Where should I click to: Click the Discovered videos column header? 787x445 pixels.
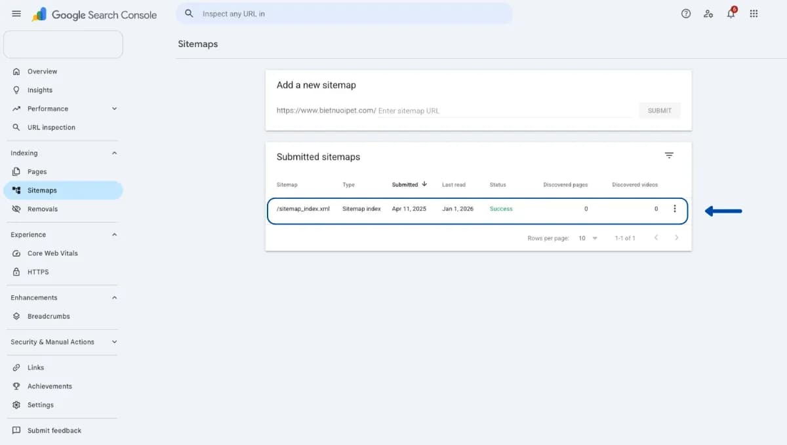point(635,185)
